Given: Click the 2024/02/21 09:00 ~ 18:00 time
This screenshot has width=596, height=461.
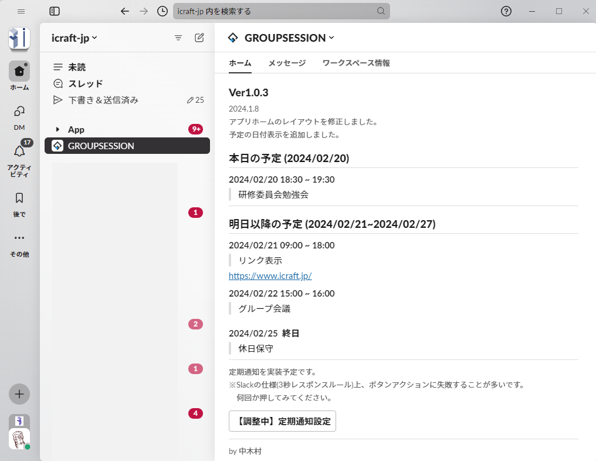Looking at the screenshot, I should [282, 245].
